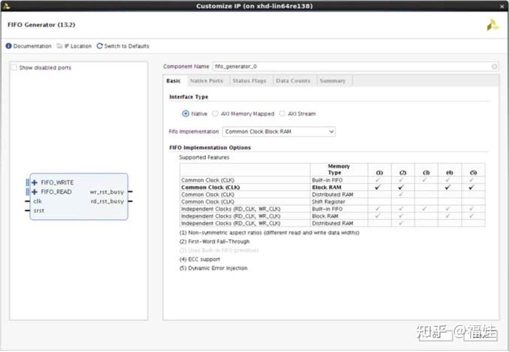Viewport: 509px width, 352px height.
Task: Select the Native interface type
Action: [186, 114]
